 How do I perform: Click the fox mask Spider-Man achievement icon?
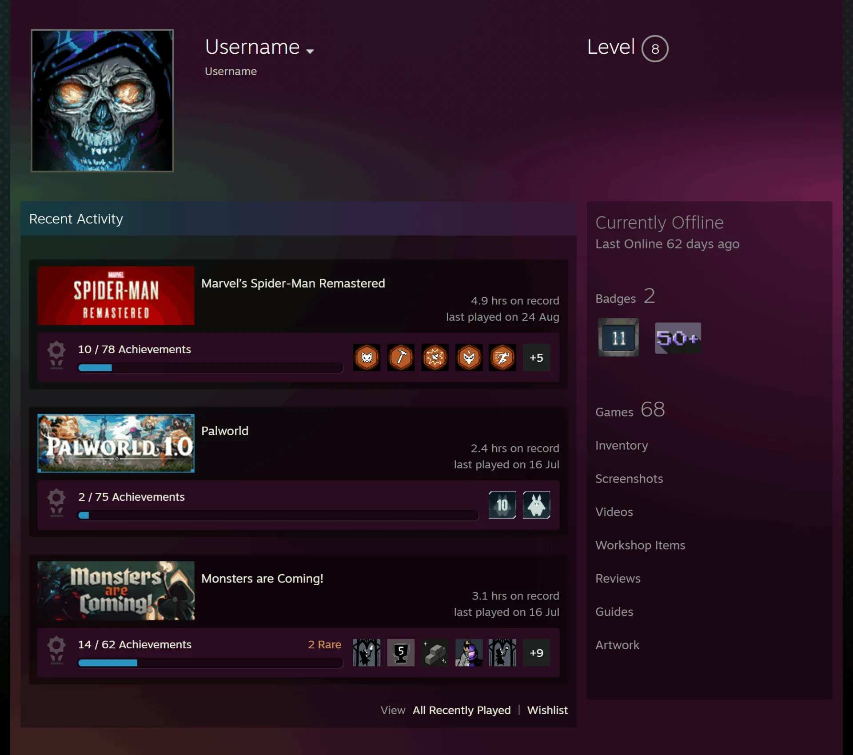tap(469, 357)
